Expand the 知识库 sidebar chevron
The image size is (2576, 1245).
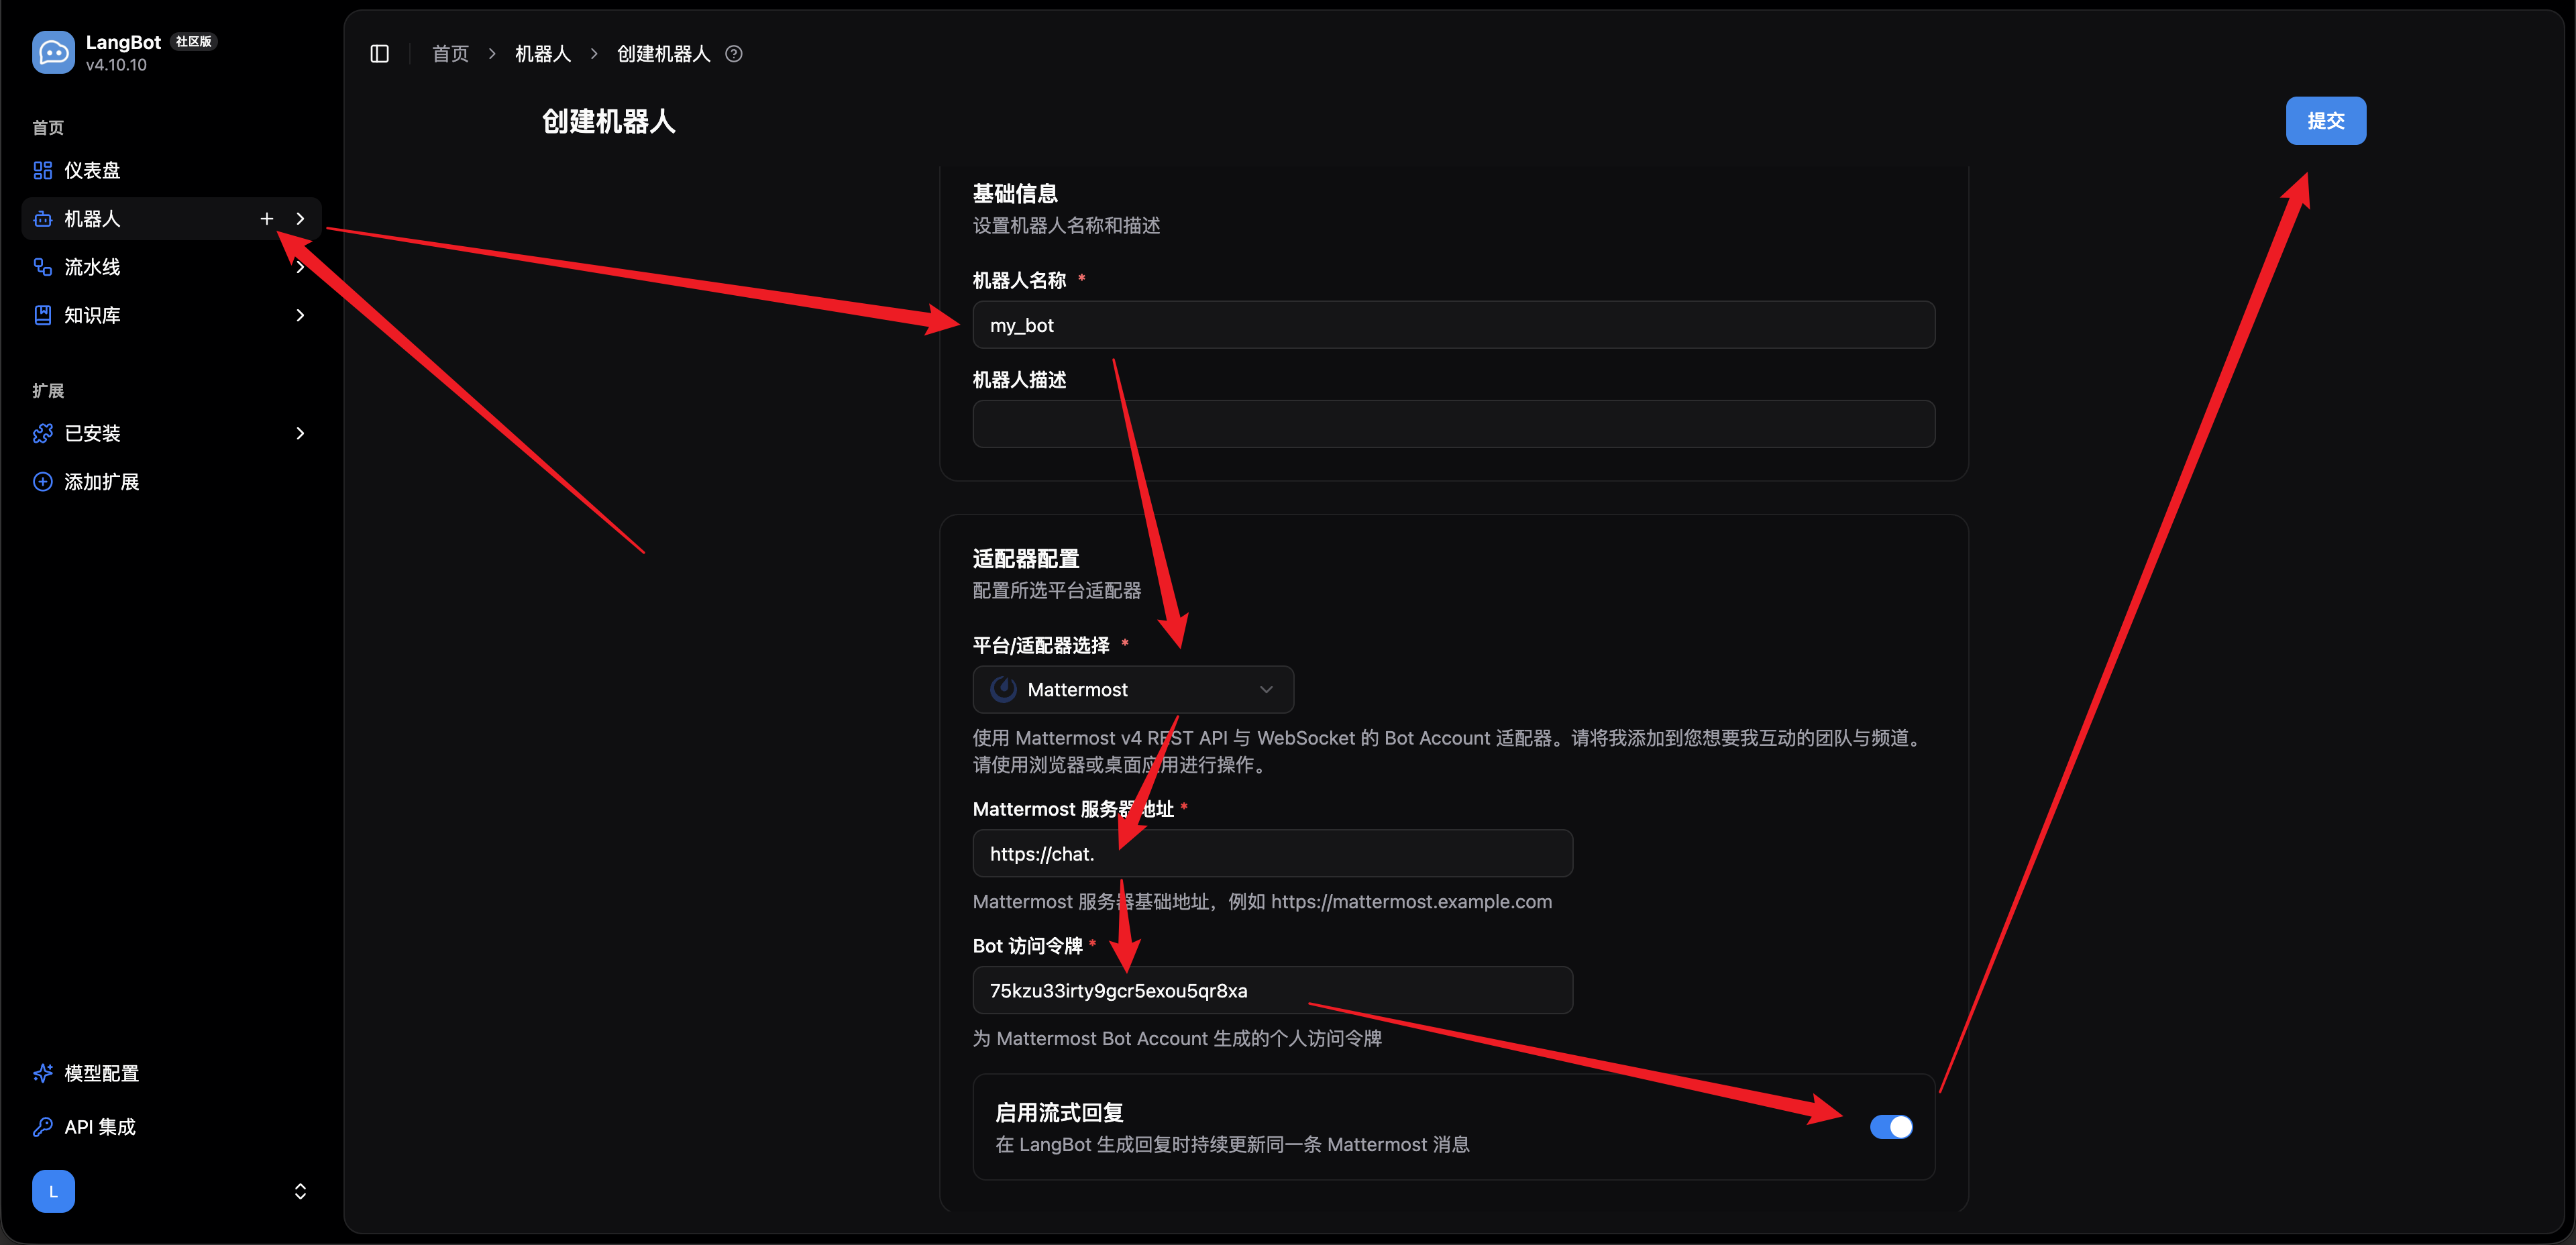tap(300, 315)
